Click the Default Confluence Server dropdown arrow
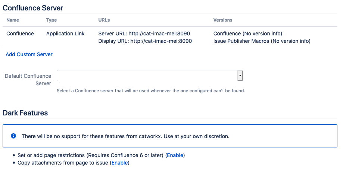 click(x=240, y=76)
